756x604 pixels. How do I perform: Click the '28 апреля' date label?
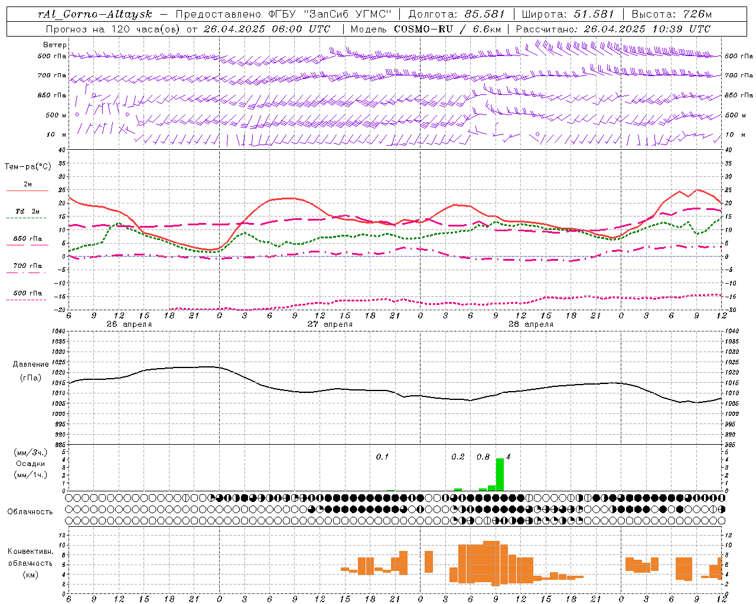[x=531, y=324]
